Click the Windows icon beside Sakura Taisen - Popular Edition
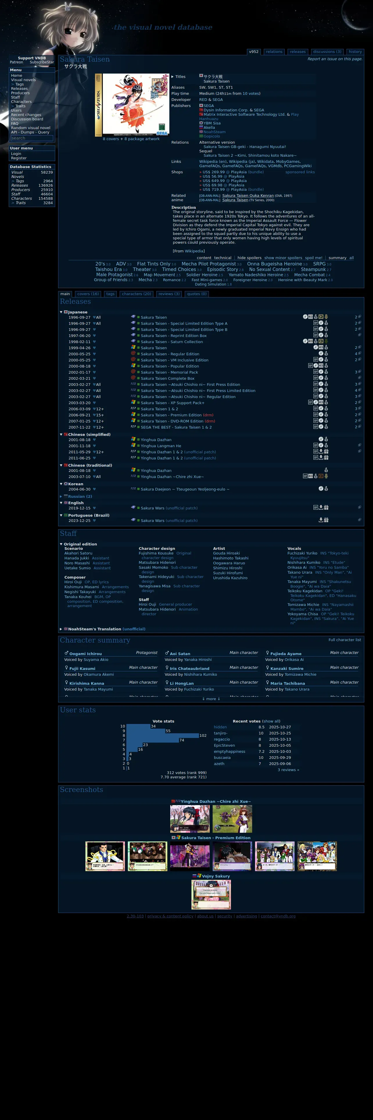 [x=133, y=365]
